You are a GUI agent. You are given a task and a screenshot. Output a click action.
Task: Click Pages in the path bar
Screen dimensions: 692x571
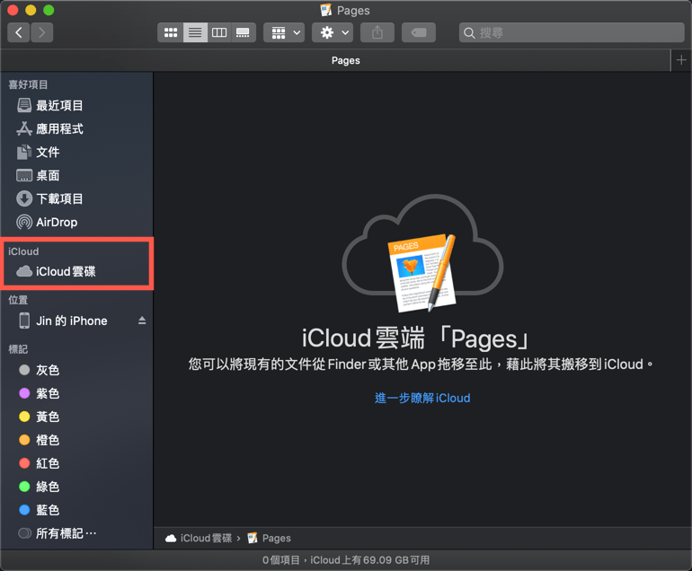click(x=270, y=539)
